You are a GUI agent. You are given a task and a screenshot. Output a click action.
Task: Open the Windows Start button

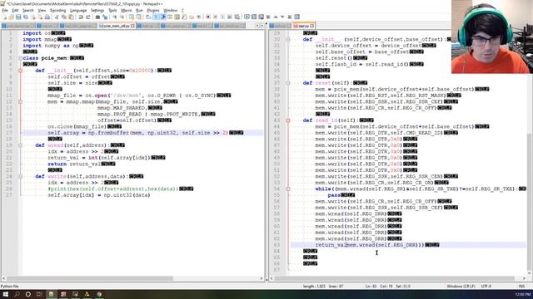click(5, 294)
